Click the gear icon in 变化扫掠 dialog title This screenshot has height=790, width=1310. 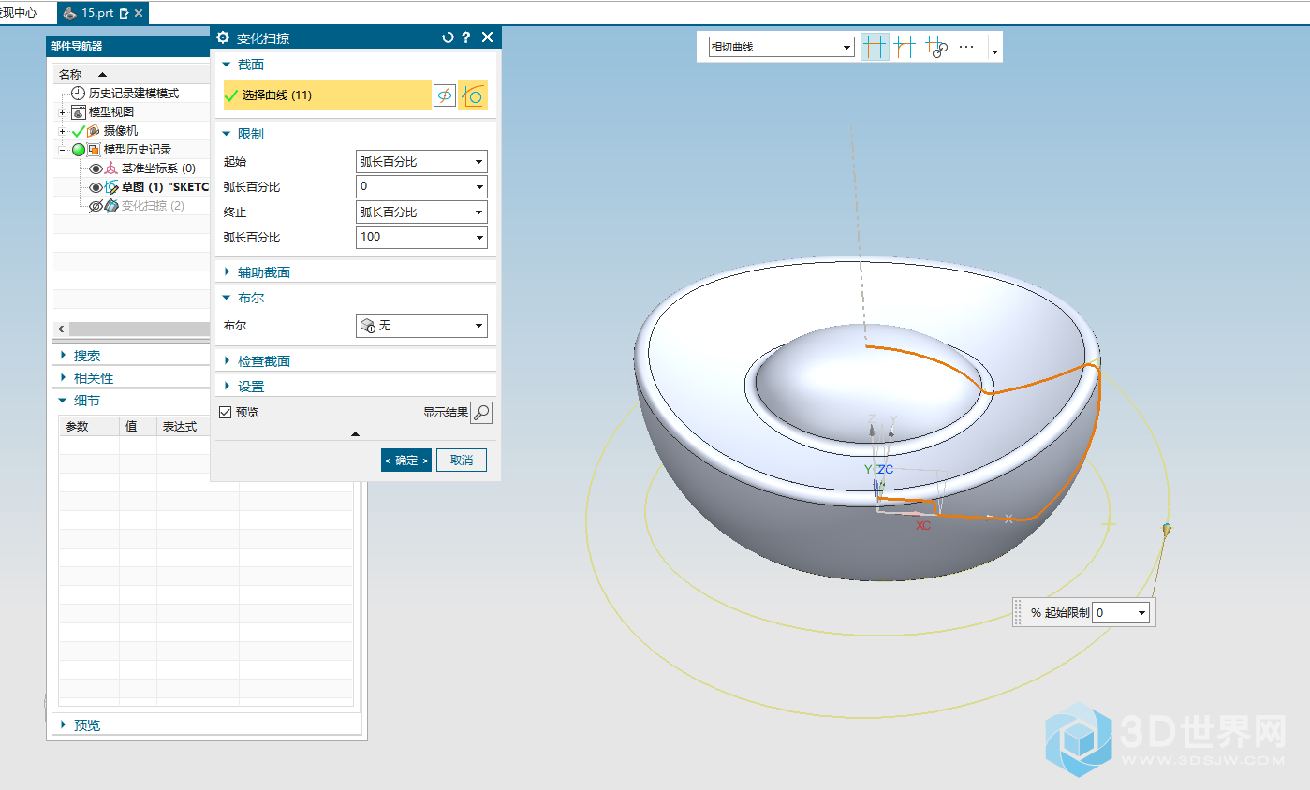click(x=223, y=37)
